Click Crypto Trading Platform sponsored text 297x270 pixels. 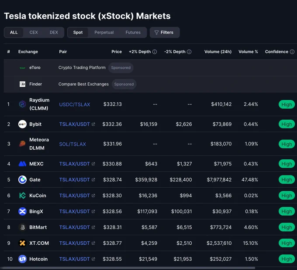(x=82, y=67)
